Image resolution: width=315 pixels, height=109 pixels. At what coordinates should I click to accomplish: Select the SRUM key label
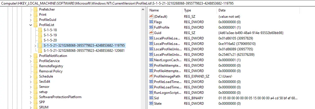(x=43, y=107)
